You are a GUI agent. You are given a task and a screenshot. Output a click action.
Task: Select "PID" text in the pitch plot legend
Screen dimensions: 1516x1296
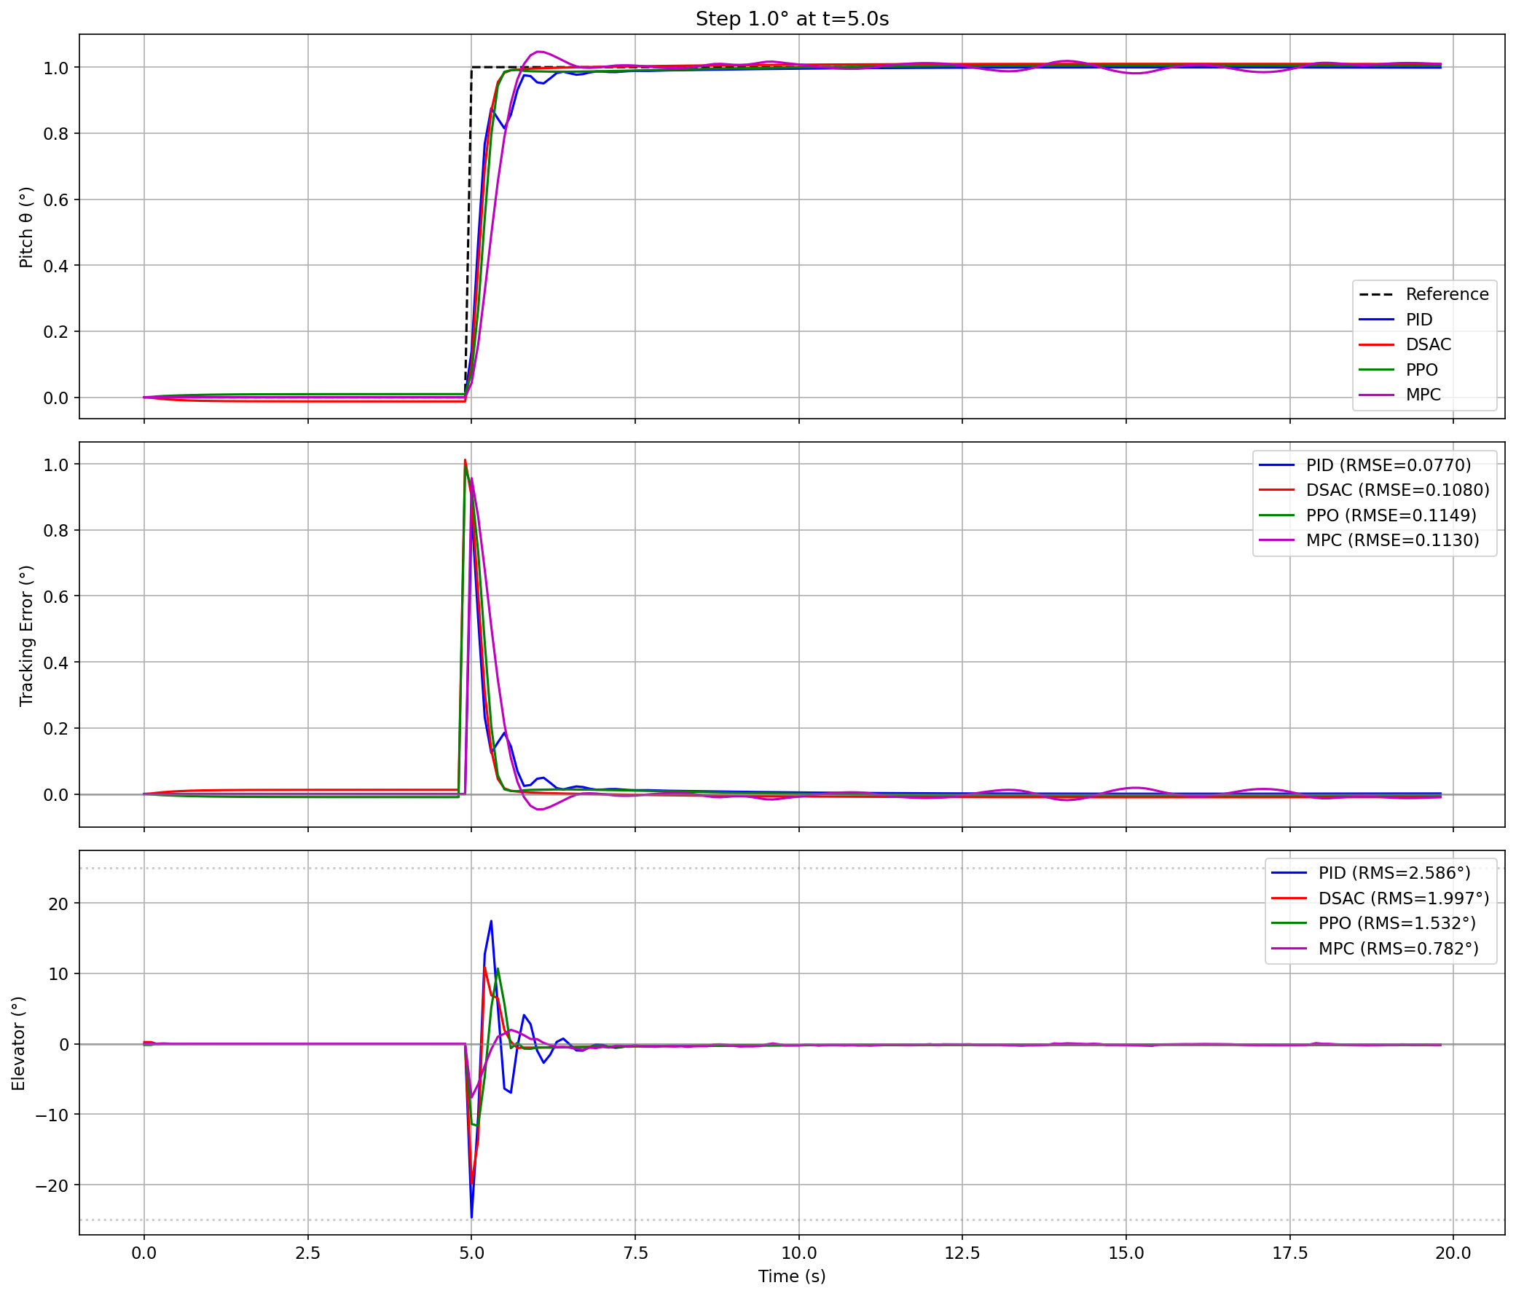(1418, 320)
